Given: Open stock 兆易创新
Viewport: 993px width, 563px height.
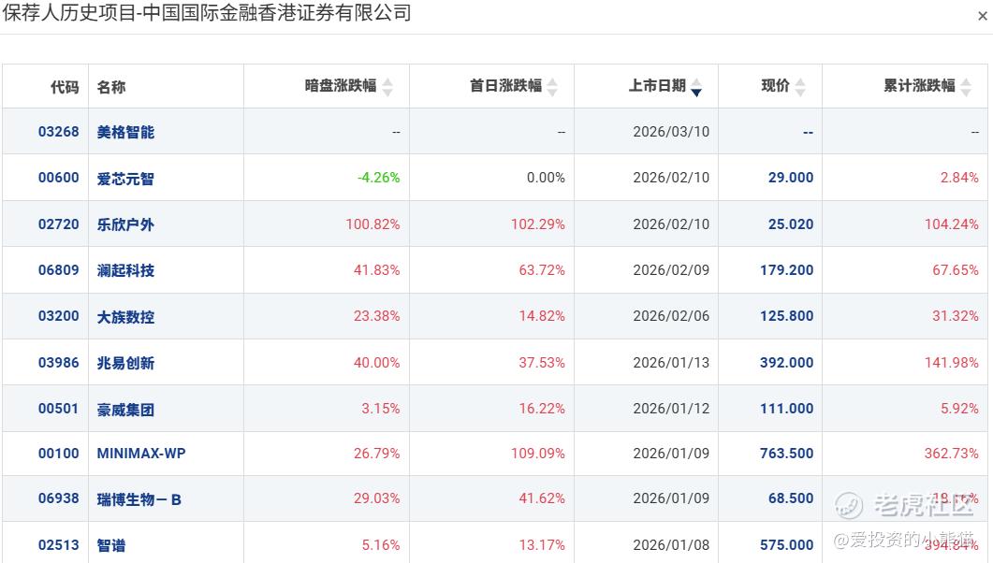Looking at the screenshot, I should 125,363.
